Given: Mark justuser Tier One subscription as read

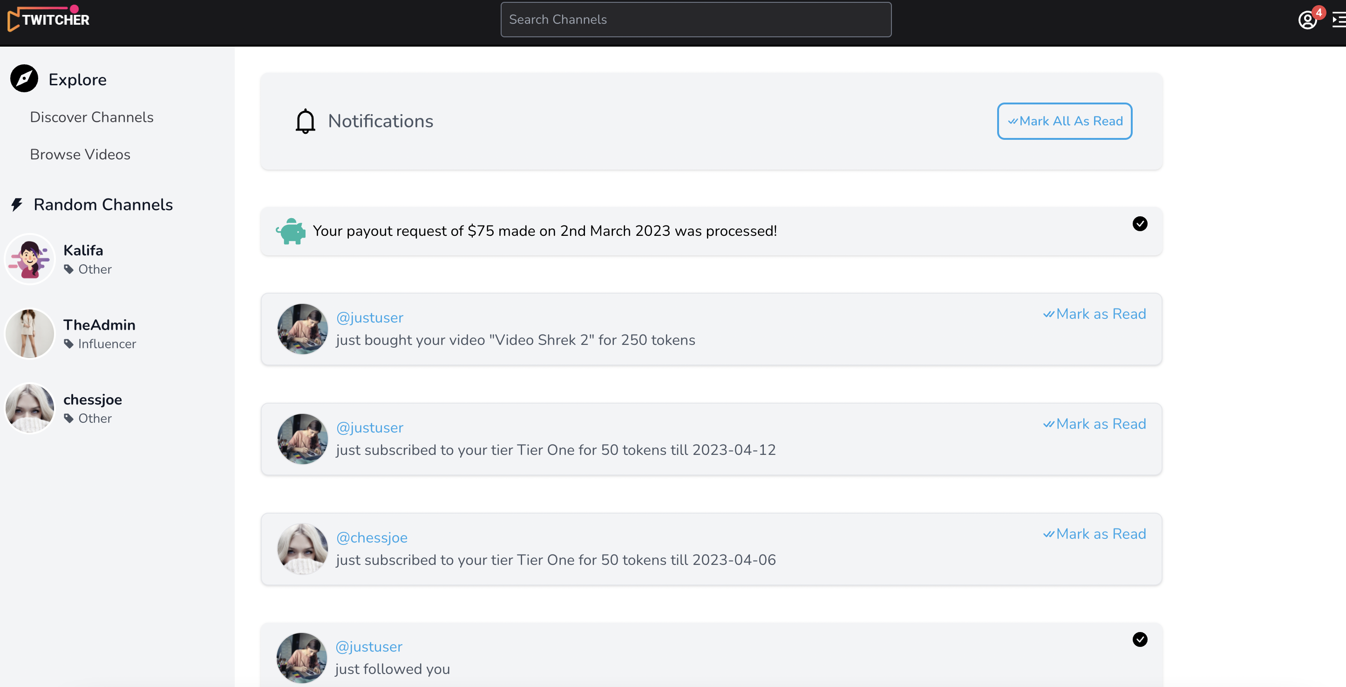Looking at the screenshot, I should [x=1094, y=424].
